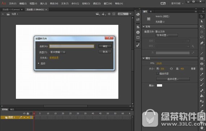
Task: Open the Align panel icon
Action: 138,27
